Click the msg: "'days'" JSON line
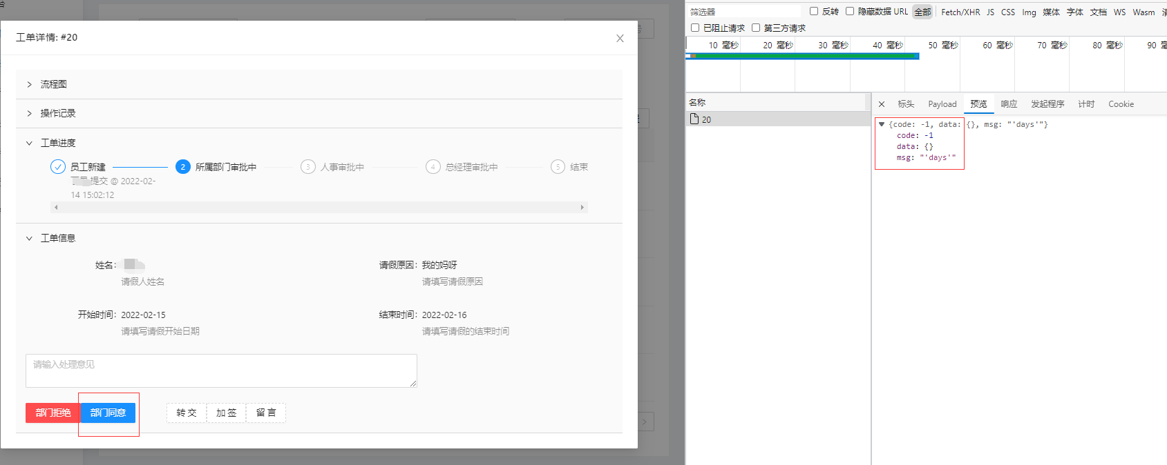 [926, 157]
